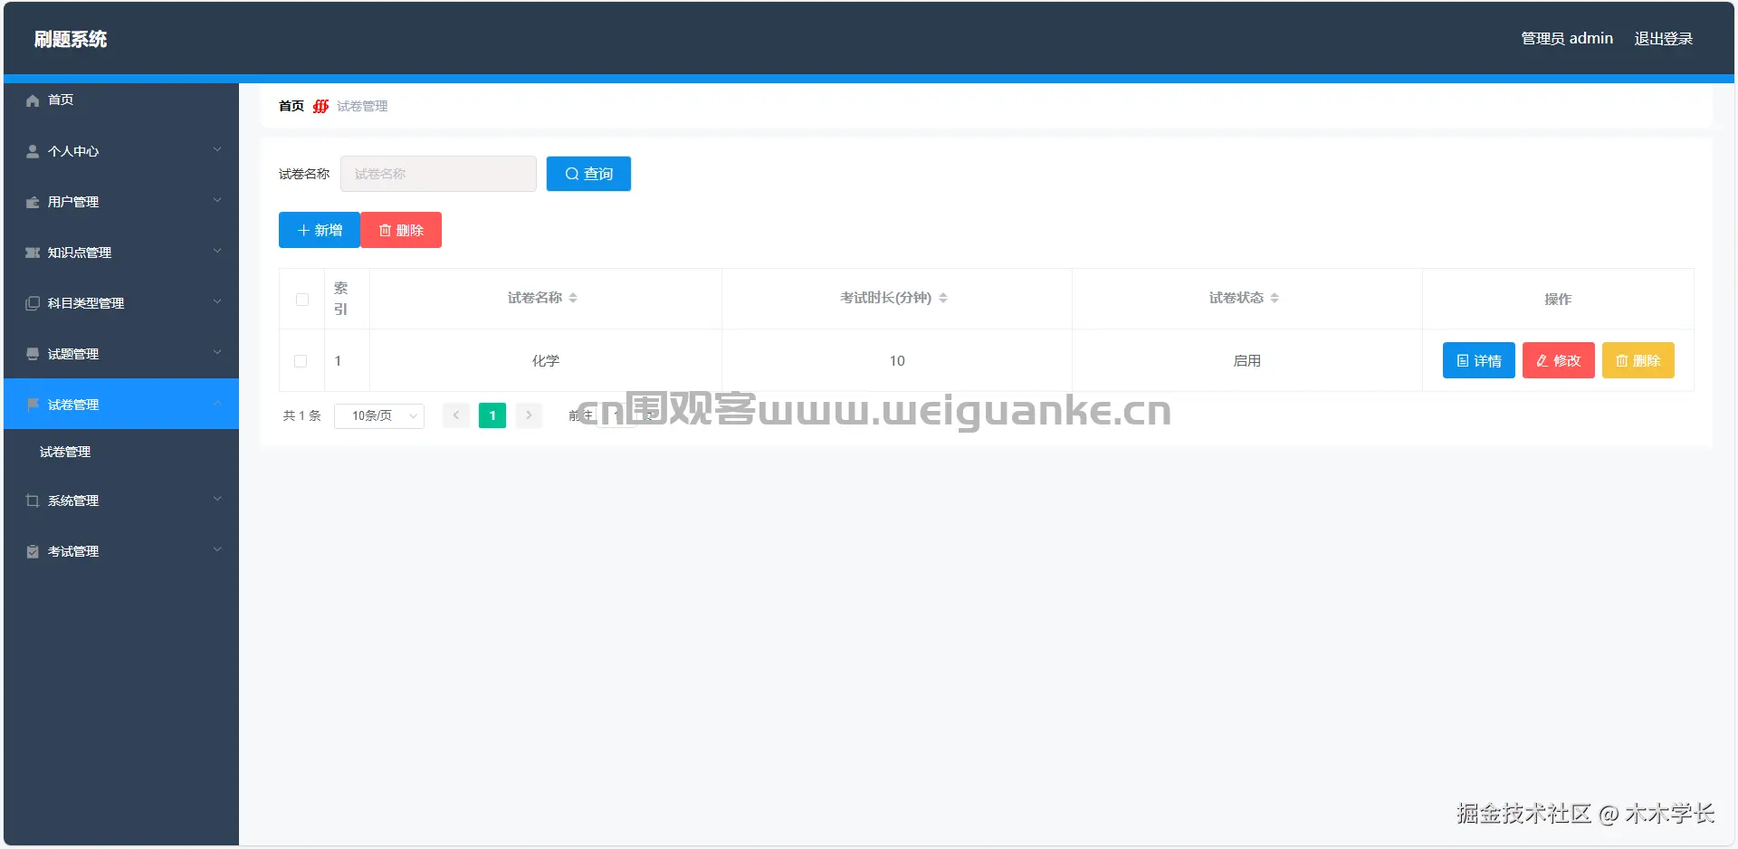Click the 个人中心 person icon
The width and height of the screenshot is (1738, 849).
point(33,151)
